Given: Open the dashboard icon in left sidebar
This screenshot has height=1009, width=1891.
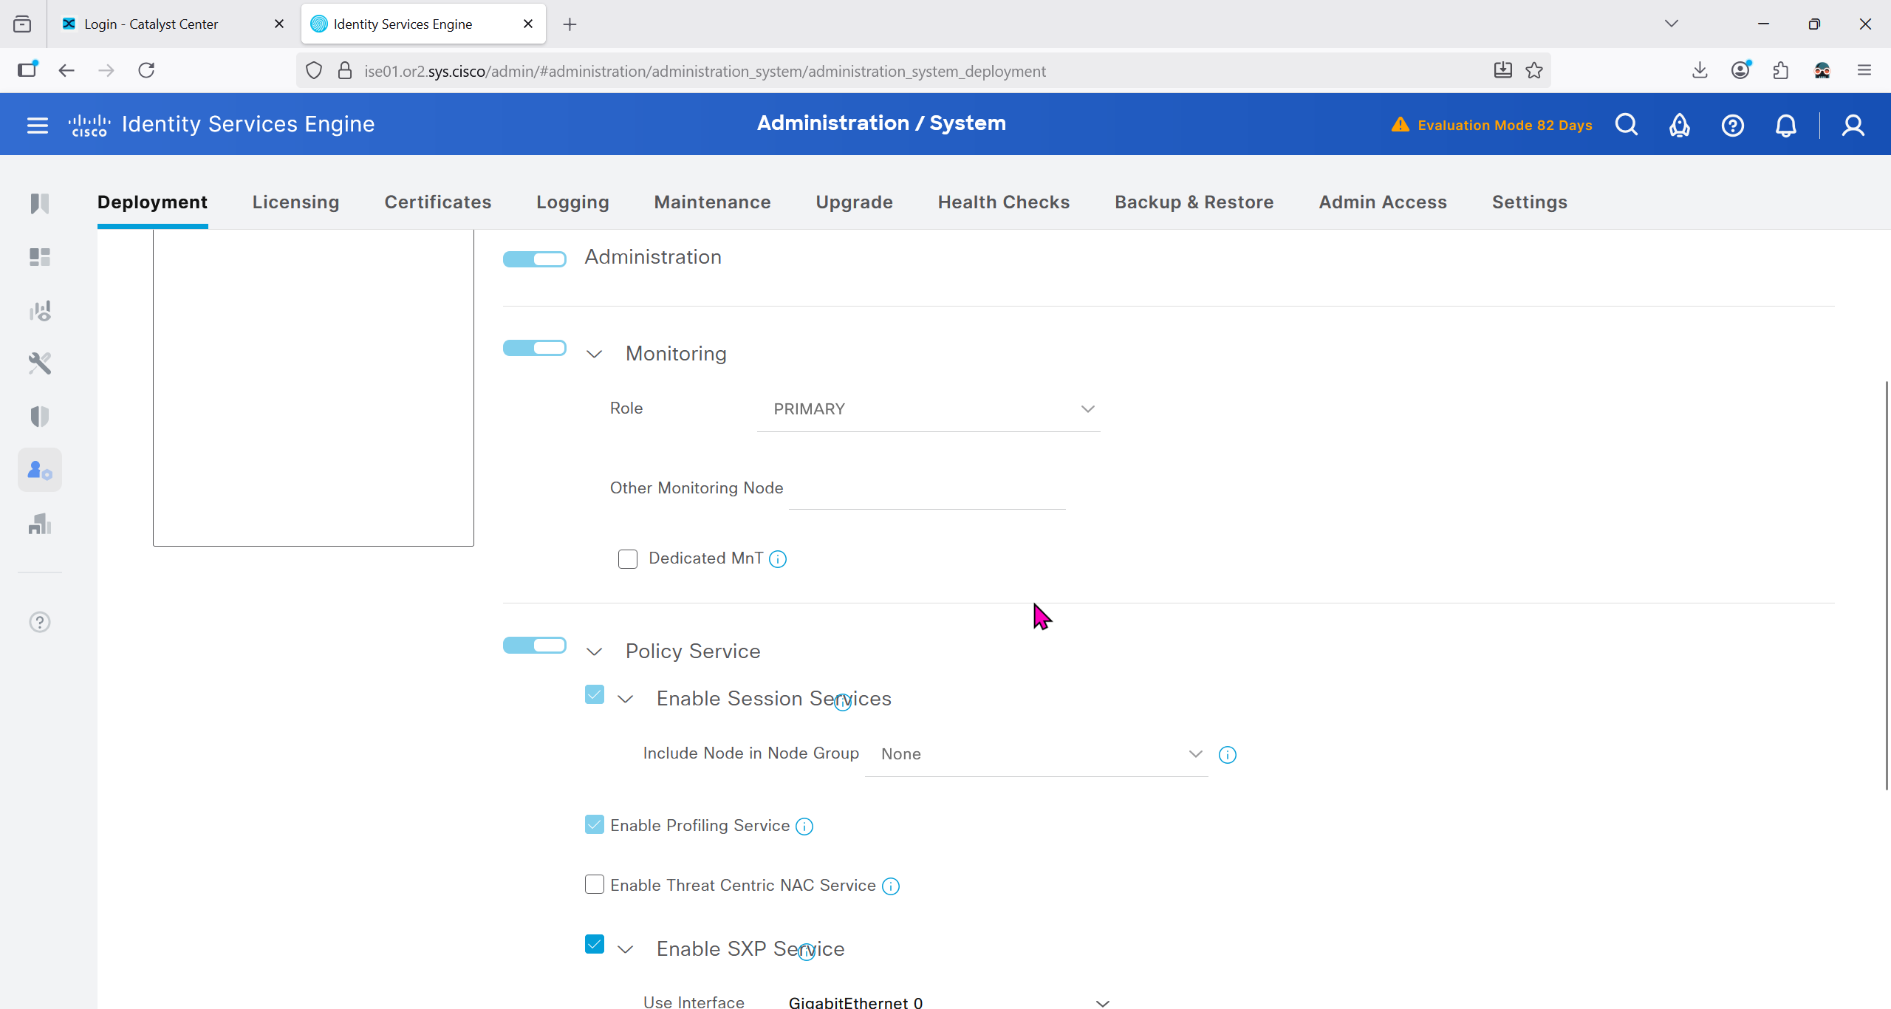Looking at the screenshot, I should point(40,256).
